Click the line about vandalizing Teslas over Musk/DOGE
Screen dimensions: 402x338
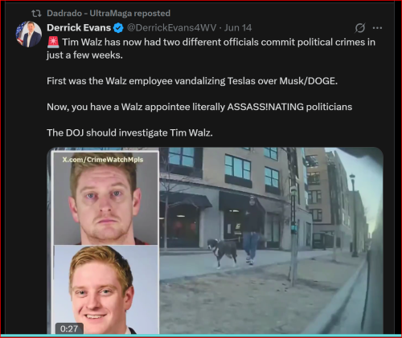(x=192, y=81)
